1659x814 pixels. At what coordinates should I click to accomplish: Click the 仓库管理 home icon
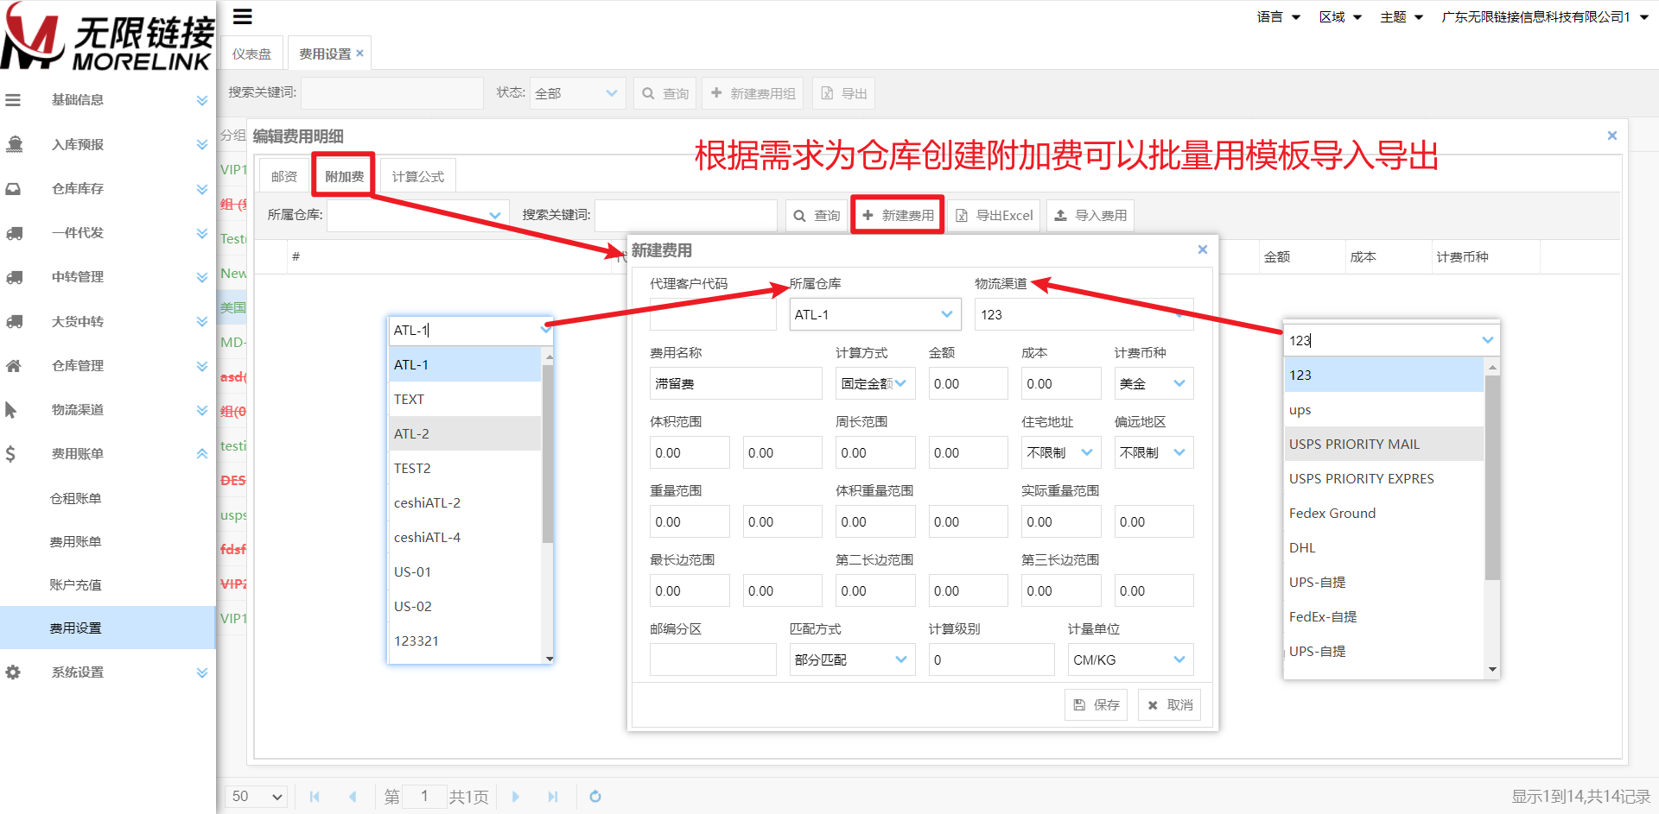tap(13, 366)
